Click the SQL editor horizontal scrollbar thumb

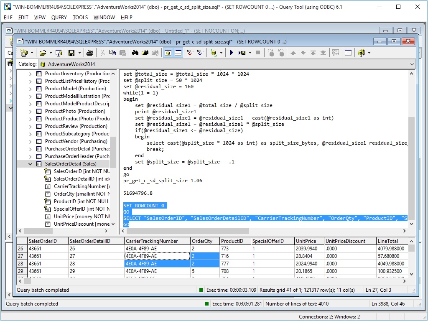tap(188, 231)
